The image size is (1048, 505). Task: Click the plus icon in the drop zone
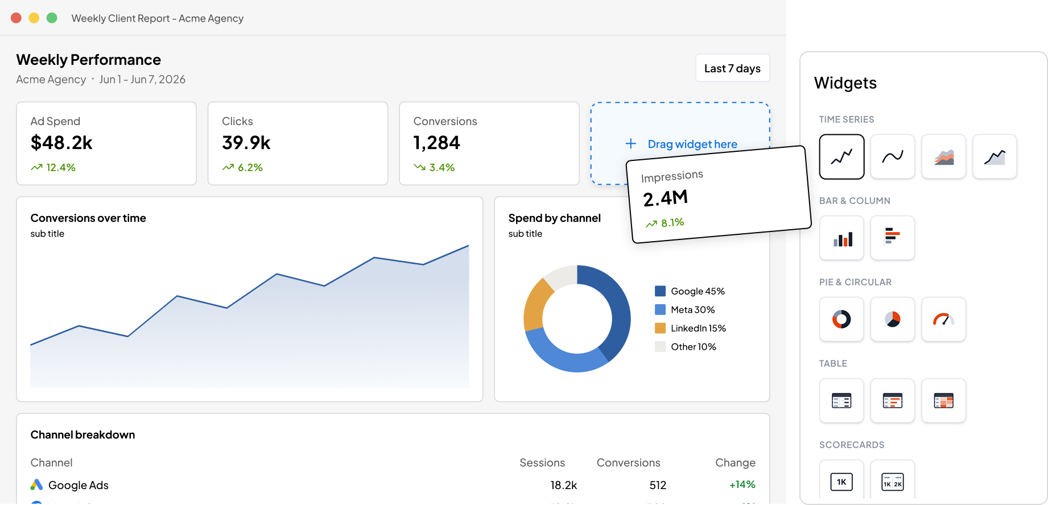[x=630, y=144]
